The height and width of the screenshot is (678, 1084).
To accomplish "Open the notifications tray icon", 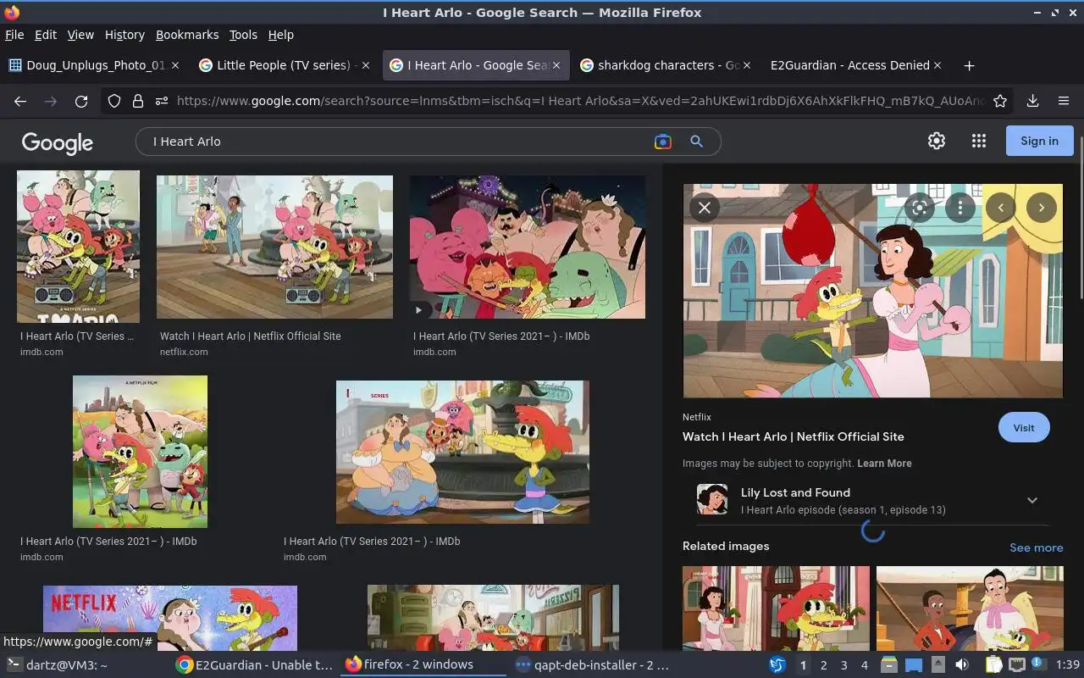I will click(x=1039, y=664).
